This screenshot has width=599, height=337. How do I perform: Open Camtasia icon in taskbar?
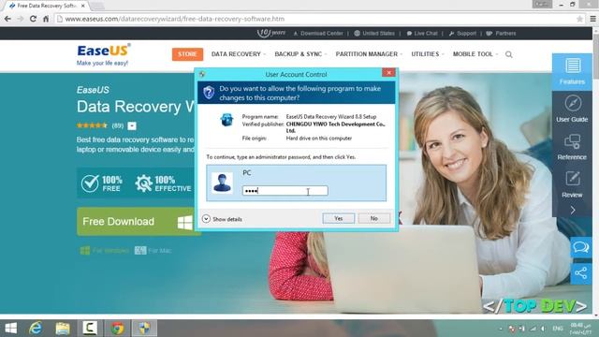90,328
